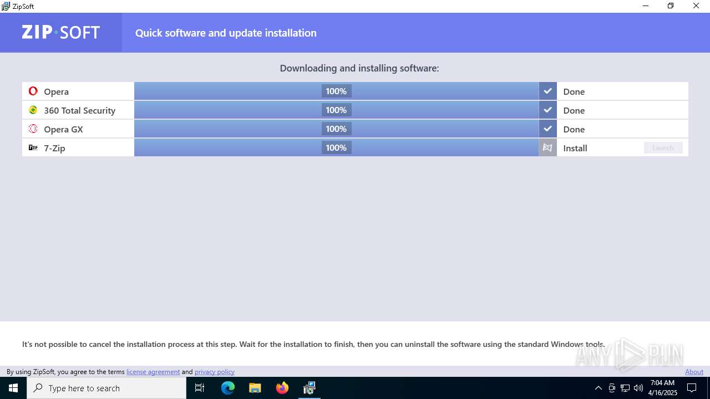710x399 pixels.
Task: Click Done status in Opera GX row
Action: 574,129
